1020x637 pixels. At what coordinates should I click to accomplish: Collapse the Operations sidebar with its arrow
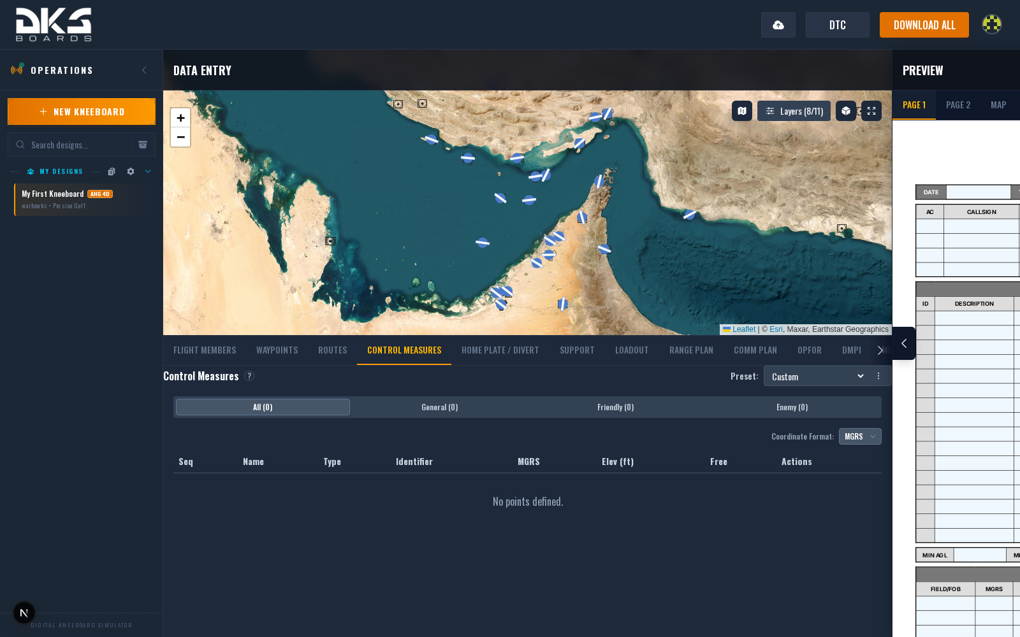point(144,70)
